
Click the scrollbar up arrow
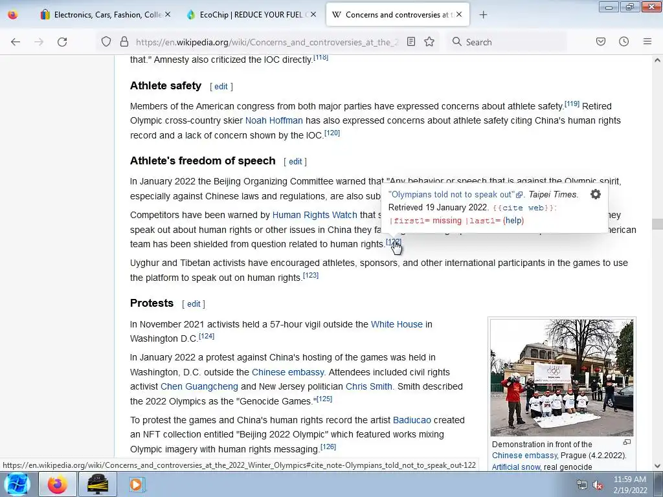click(657, 60)
